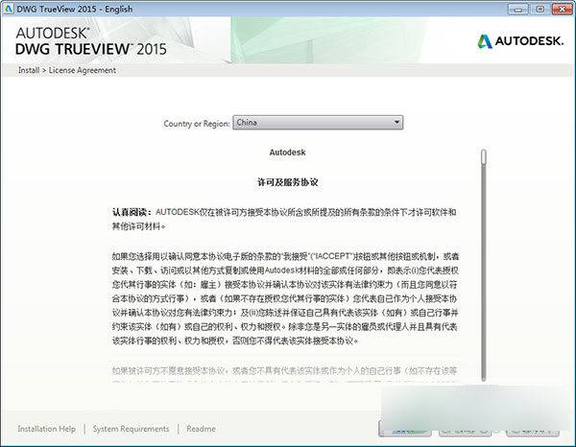This screenshot has width=576, height=447.
Task: Maximize the DWG TrueView installer window
Action: (x=540, y=9)
